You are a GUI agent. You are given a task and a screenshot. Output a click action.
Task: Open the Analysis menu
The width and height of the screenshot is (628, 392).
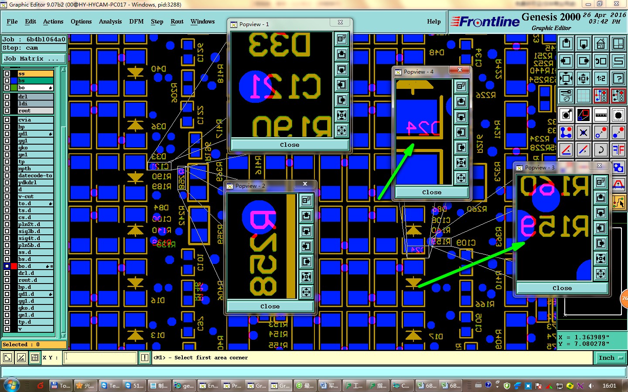coord(110,21)
